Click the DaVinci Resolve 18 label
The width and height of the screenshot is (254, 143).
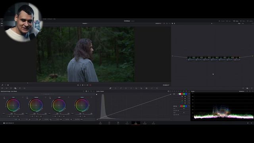[x=10, y=123]
